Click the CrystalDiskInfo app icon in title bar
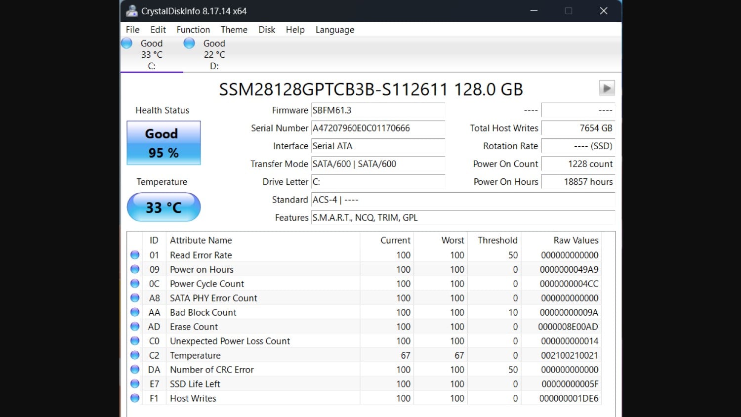This screenshot has width=741, height=417. click(132, 11)
